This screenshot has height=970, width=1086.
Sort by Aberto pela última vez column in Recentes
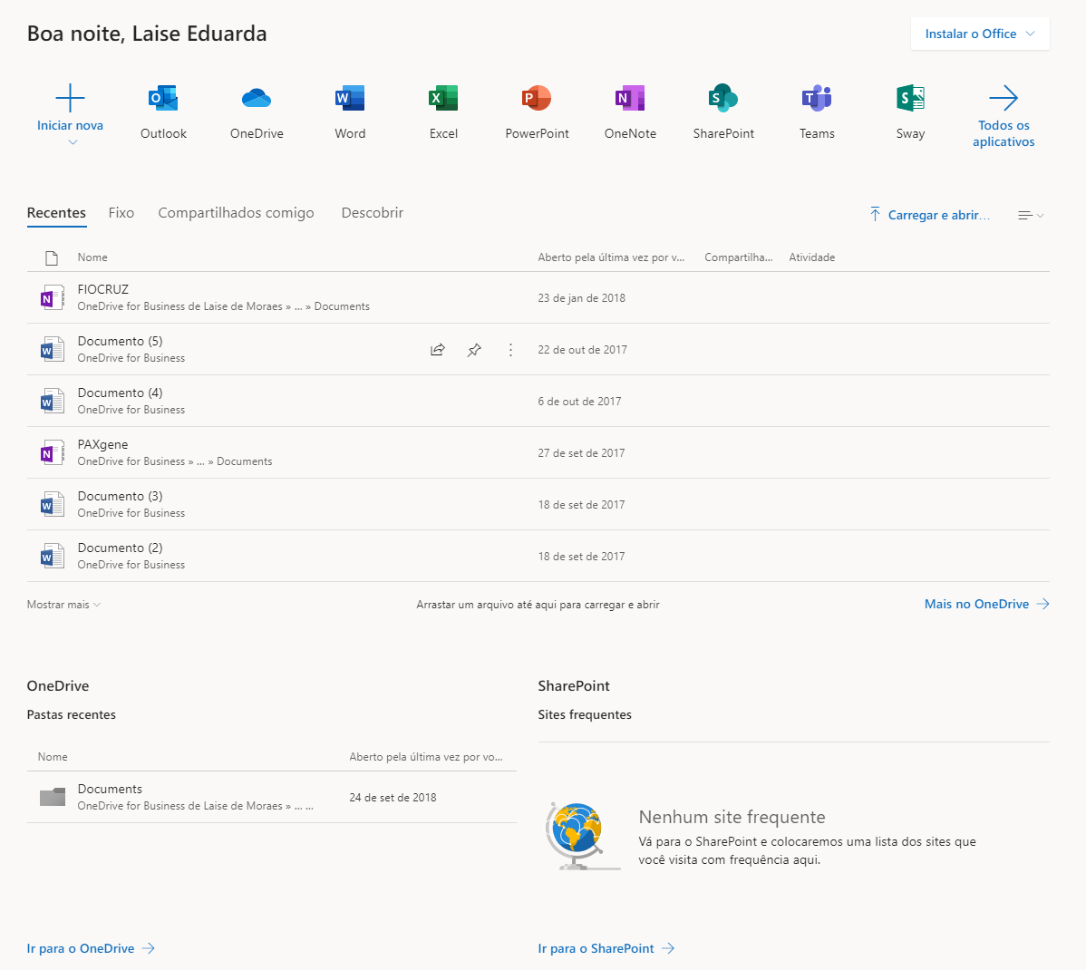[611, 257]
